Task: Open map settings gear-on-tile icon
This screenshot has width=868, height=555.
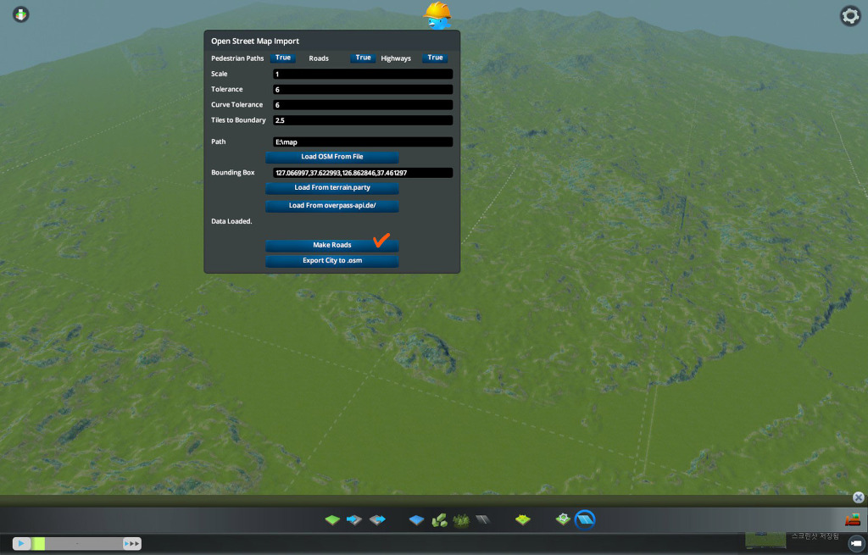Action: point(563,519)
